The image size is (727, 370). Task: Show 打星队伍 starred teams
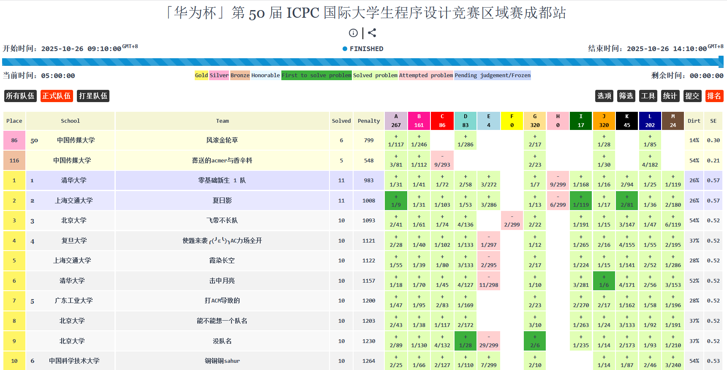[x=93, y=96]
